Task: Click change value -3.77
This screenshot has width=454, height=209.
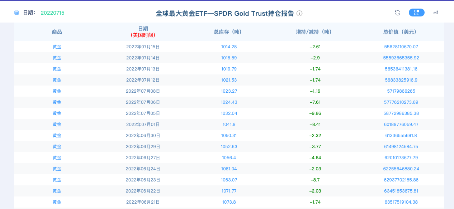Action: click(315, 146)
